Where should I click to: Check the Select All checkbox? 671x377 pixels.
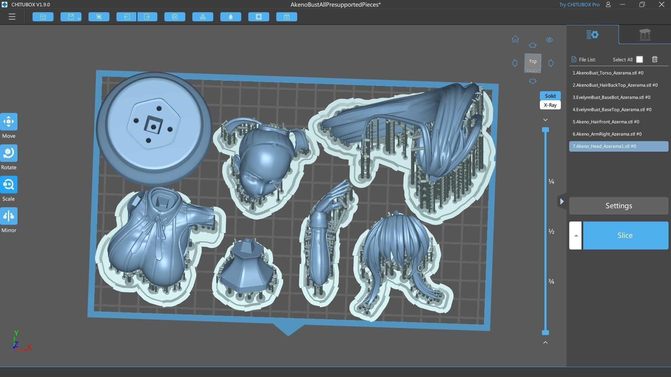(640, 59)
